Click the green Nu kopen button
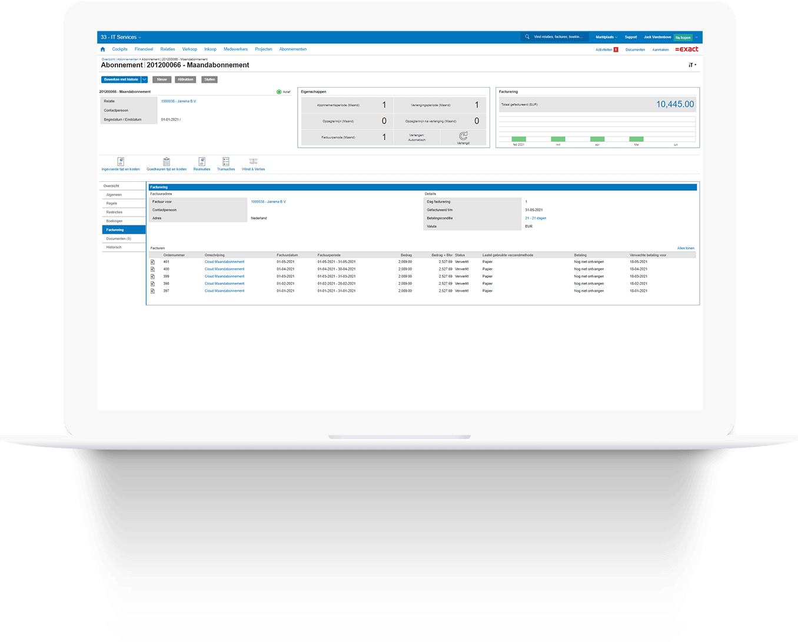This screenshot has width=798, height=642. tap(683, 37)
